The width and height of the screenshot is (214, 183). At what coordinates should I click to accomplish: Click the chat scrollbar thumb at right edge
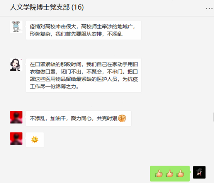(214, 117)
